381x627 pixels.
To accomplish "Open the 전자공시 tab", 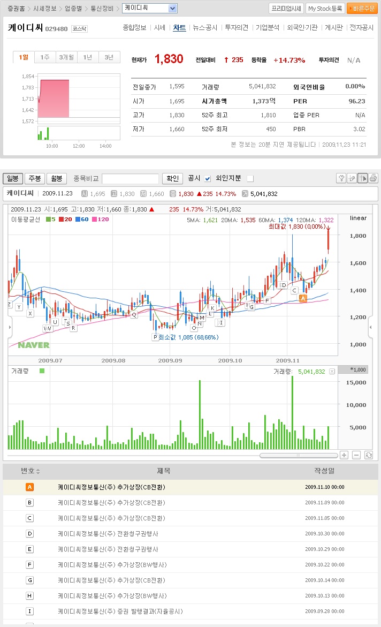I will click(361, 28).
